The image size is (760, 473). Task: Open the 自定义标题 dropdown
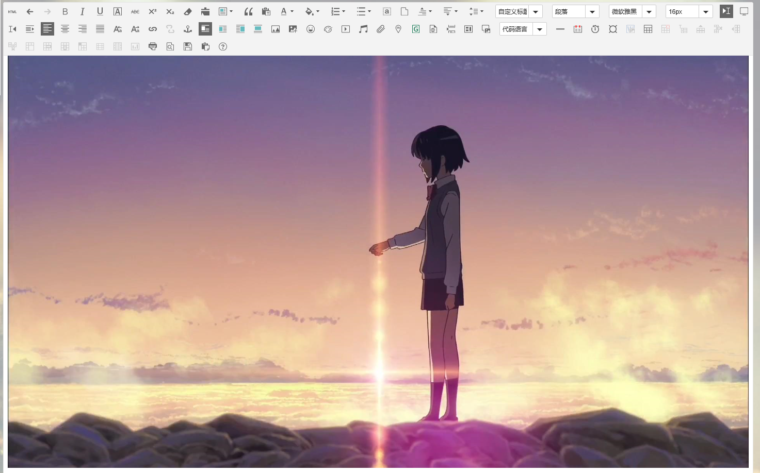[x=519, y=11]
